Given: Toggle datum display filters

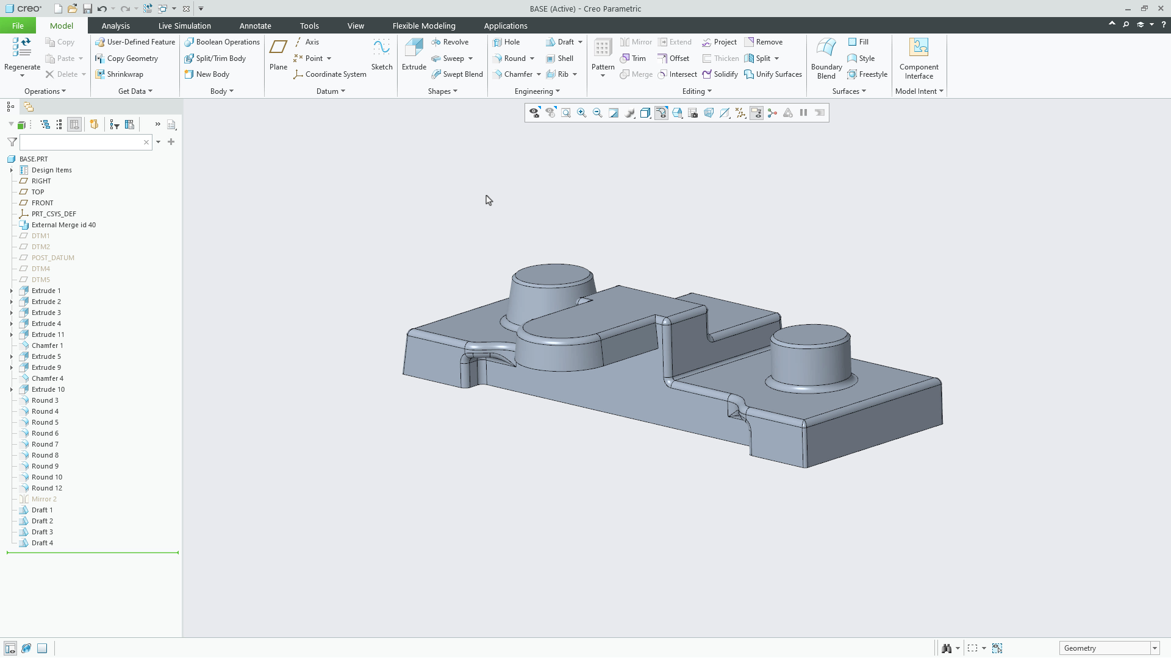Looking at the screenshot, I should (740, 113).
